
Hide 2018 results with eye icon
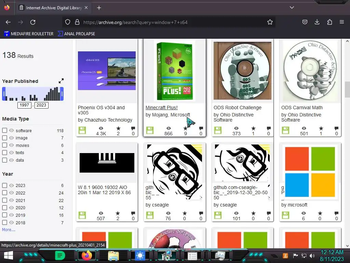[11, 223]
